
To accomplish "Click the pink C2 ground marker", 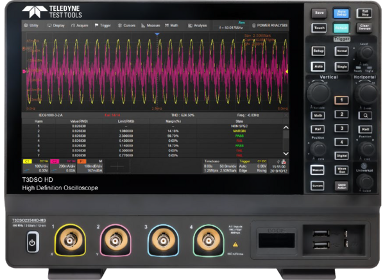I will click(24, 71).
